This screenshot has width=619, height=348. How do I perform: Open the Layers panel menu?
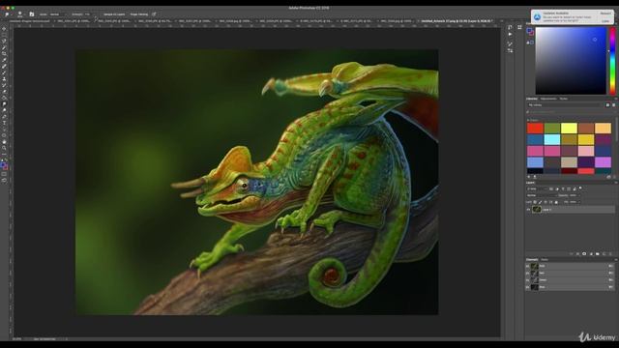615,183
